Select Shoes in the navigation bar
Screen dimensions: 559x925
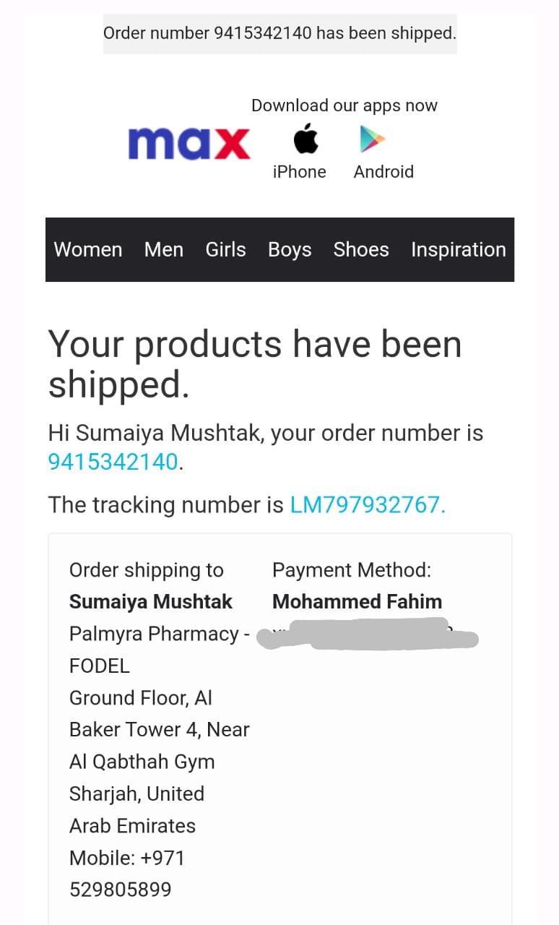[361, 250]
